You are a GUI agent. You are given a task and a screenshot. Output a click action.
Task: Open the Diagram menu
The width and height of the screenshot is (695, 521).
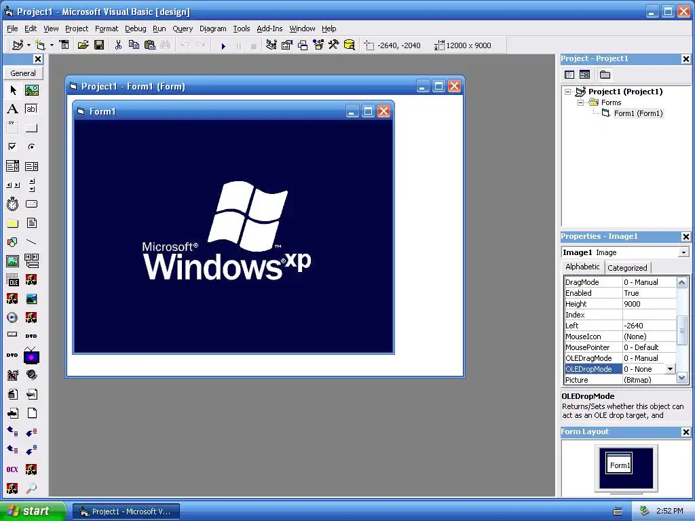point(212,28)
